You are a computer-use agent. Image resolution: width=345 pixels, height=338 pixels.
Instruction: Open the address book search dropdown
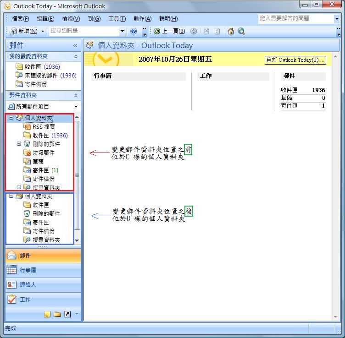122,31
